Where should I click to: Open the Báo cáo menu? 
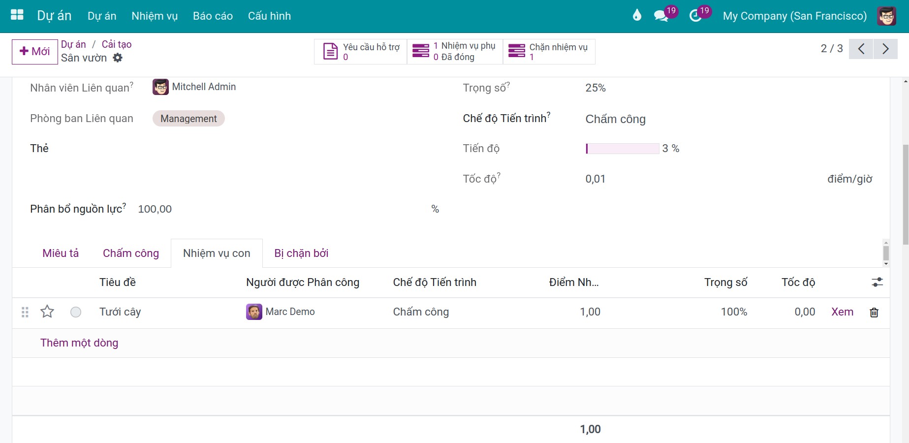(213, 16)
